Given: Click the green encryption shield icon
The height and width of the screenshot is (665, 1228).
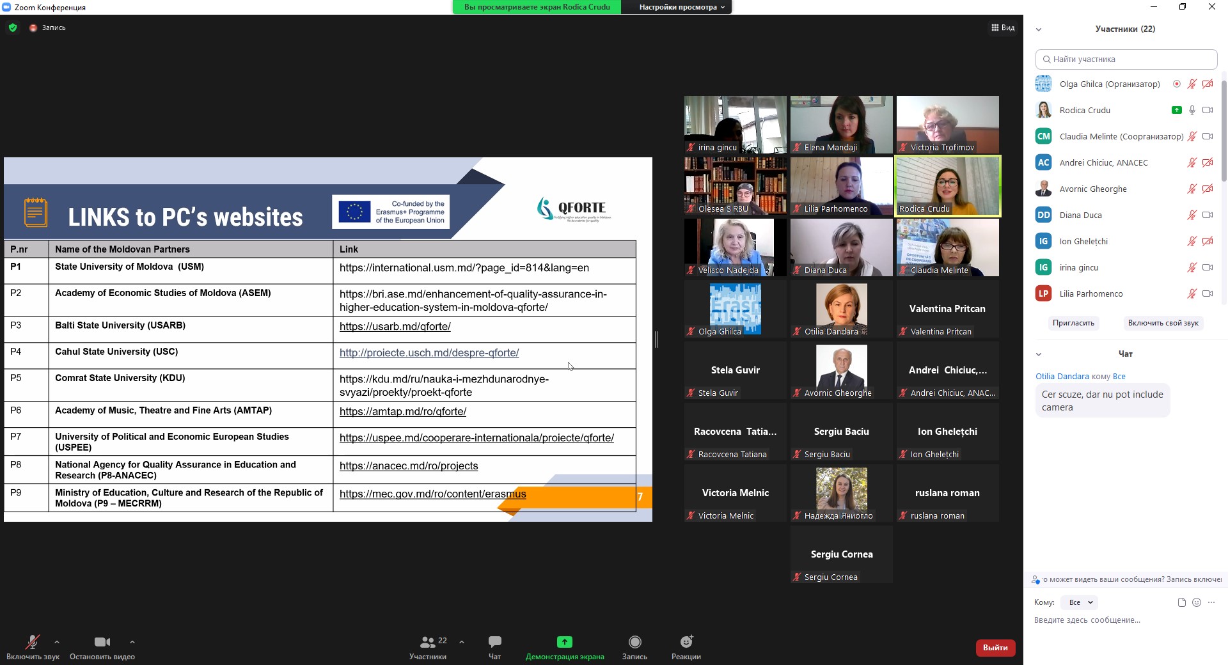Looking at the screenshot, I should point(13,27).
